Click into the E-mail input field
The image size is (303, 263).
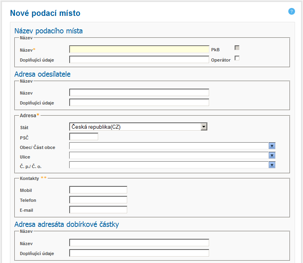(x=98, y=210)
